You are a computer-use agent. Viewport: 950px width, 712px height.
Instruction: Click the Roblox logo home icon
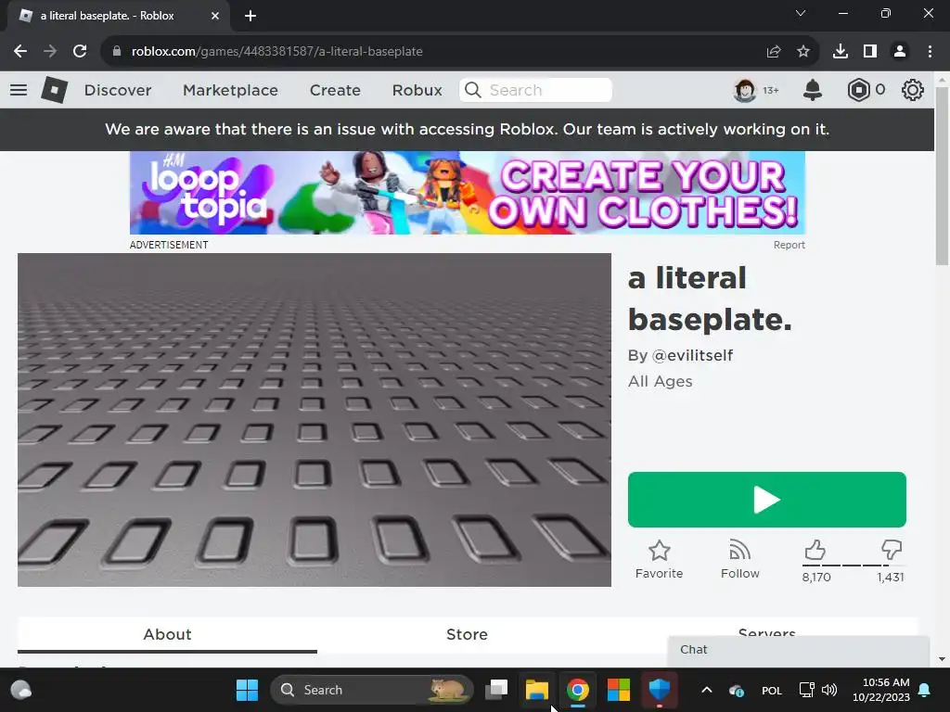54,90
